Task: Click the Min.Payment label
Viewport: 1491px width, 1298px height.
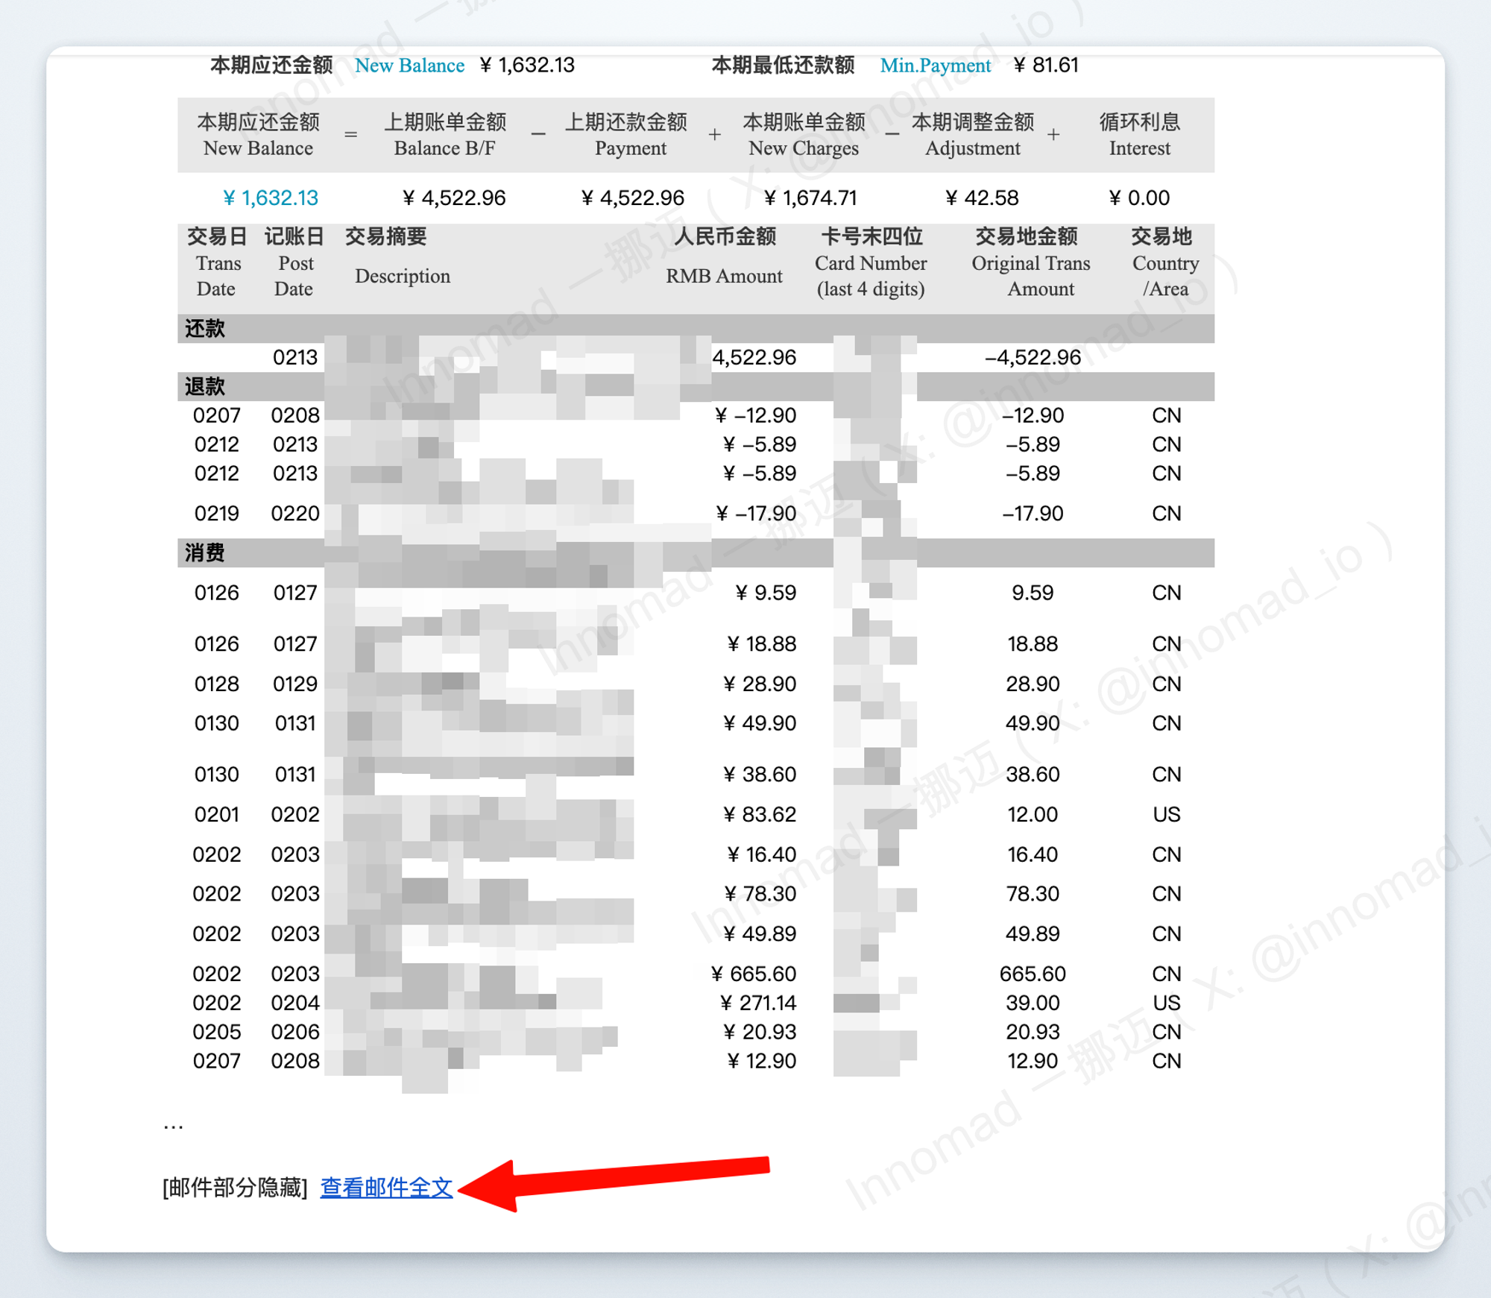Action: [935, 66]
